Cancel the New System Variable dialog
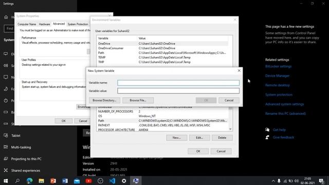 point(229,100)
